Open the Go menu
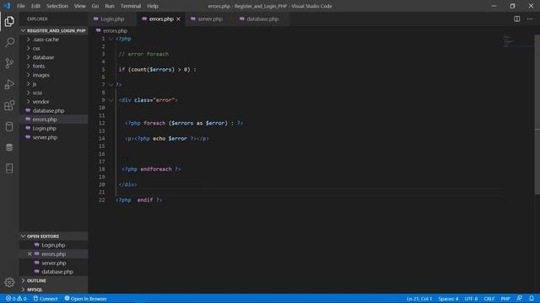The image size is (540, 303). point(95,6)
